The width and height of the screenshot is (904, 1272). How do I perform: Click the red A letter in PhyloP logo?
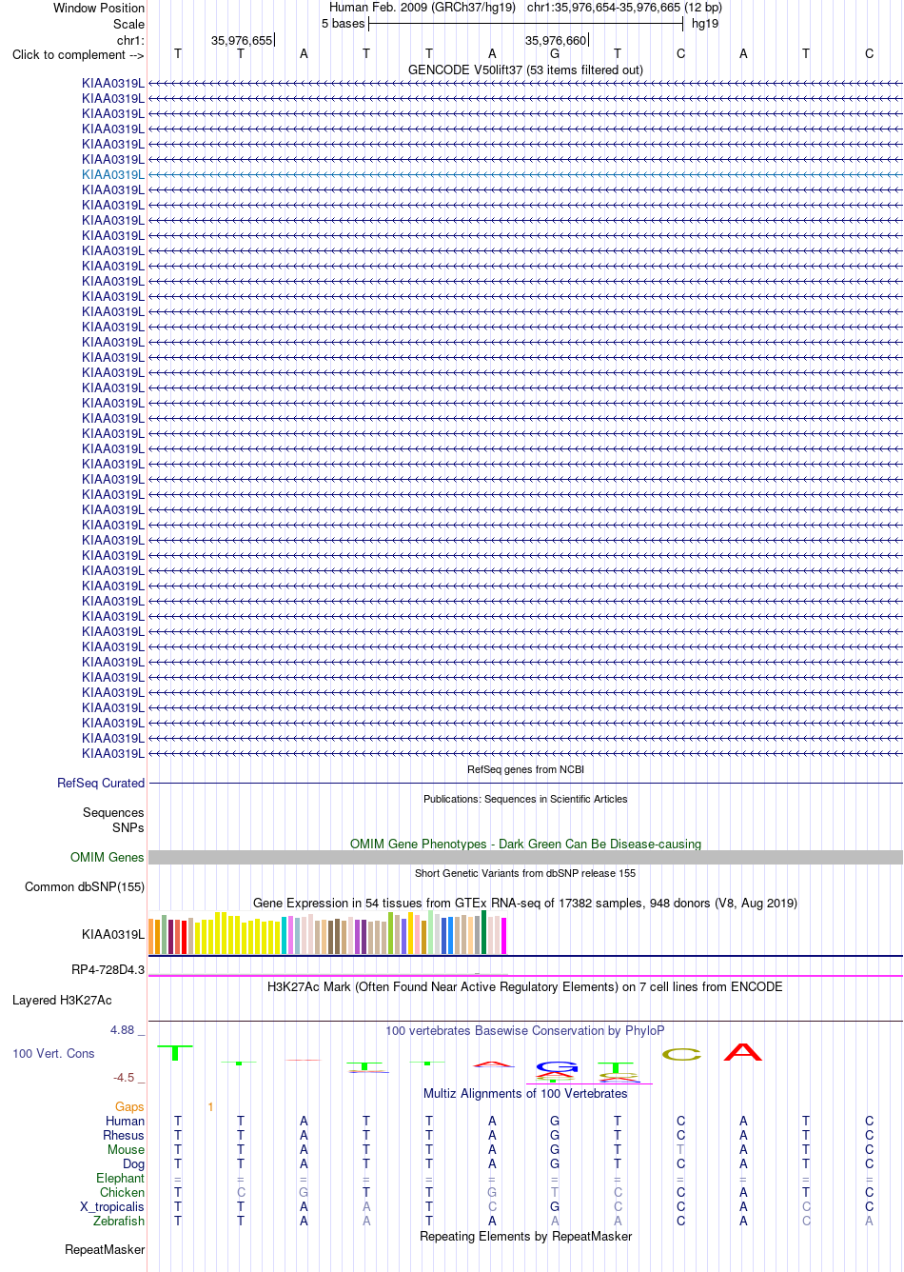[x=743, y=1052]
